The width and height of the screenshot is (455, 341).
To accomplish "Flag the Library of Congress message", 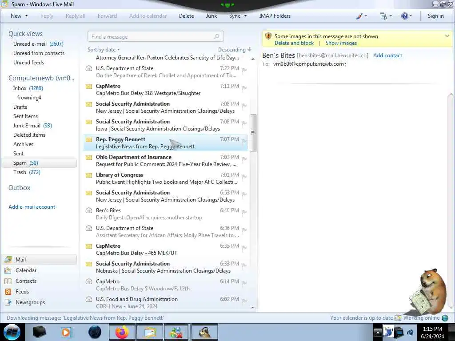I will [244, 177].
